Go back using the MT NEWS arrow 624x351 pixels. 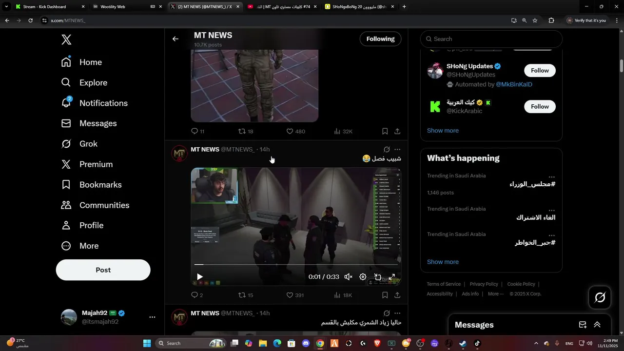point(175,39)
